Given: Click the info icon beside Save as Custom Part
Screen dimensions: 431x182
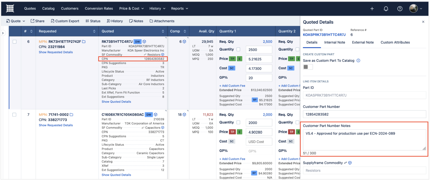Looking at the screenshot, I should point(358,61).
